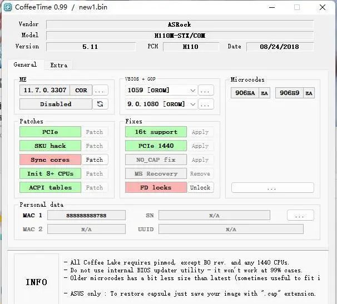Viewport: 337px width, 304px height.
Task: Click the Microcodes browse button
Action: pos(272,188)
